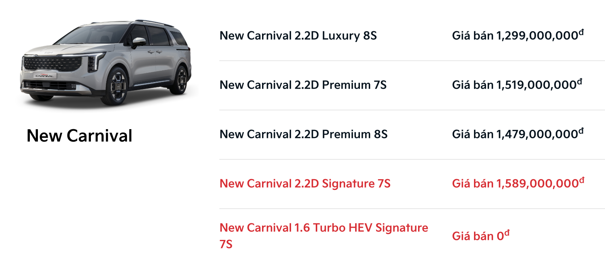The height and width of the screenshot is (262, 605).
Task: Open New Carnival 2.2D Signature 7S
Action: pyautogui.click(x=305, y=184)
